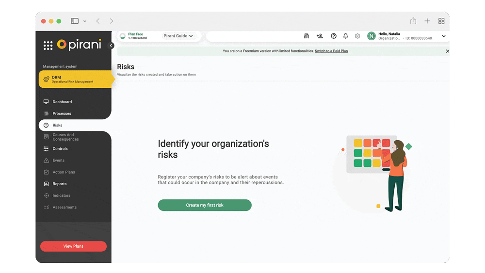Click the organization building icon in top bar
485x273 pixels.
point(307,36)
